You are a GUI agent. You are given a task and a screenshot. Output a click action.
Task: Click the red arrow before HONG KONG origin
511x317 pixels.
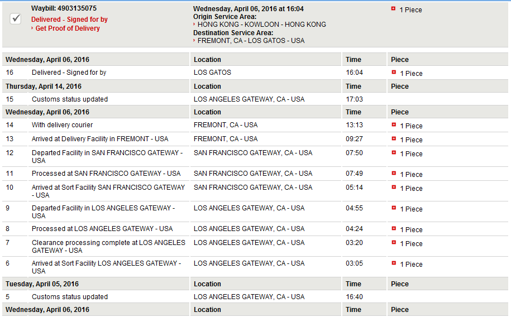click(194, 25)
